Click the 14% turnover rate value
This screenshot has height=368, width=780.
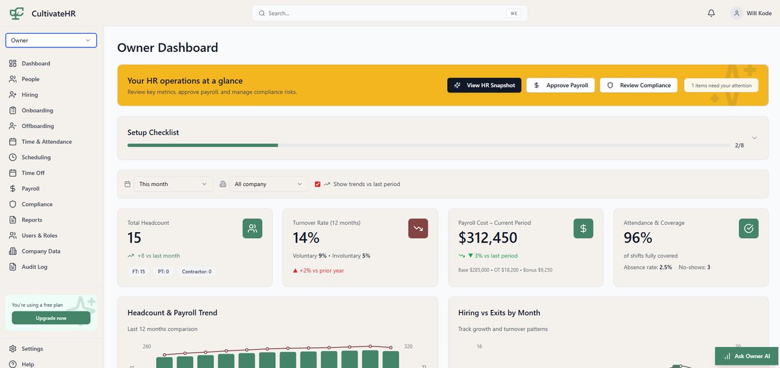tap(306, 238)
